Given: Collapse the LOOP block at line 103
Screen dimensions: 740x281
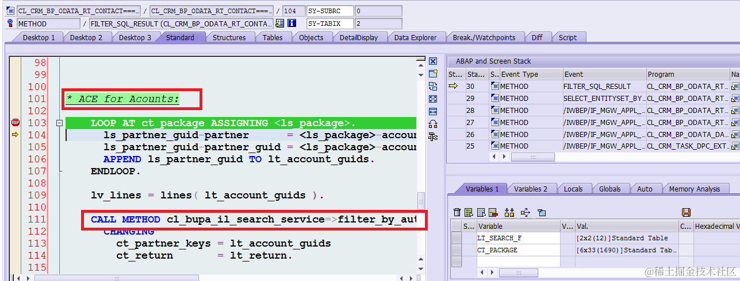Looking at the screenshot, I should click(59, 123).
